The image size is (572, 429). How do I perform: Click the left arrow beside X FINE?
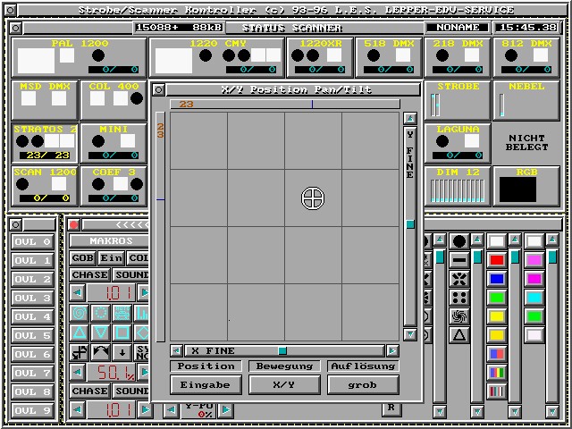177,350
